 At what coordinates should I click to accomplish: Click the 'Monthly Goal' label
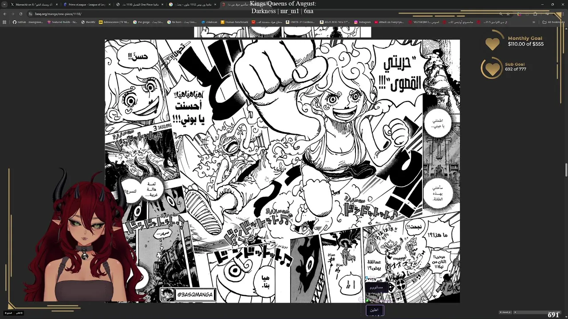[x=525, y=38]
